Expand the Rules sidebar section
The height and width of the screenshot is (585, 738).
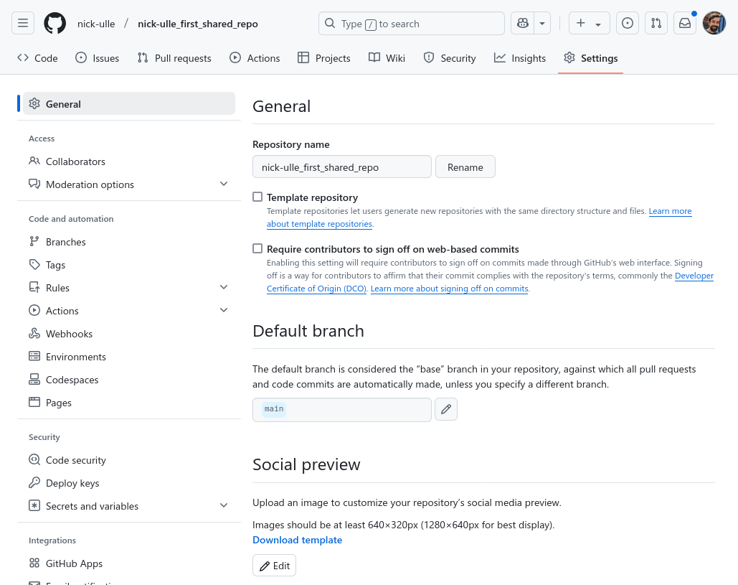pos(224,288)
